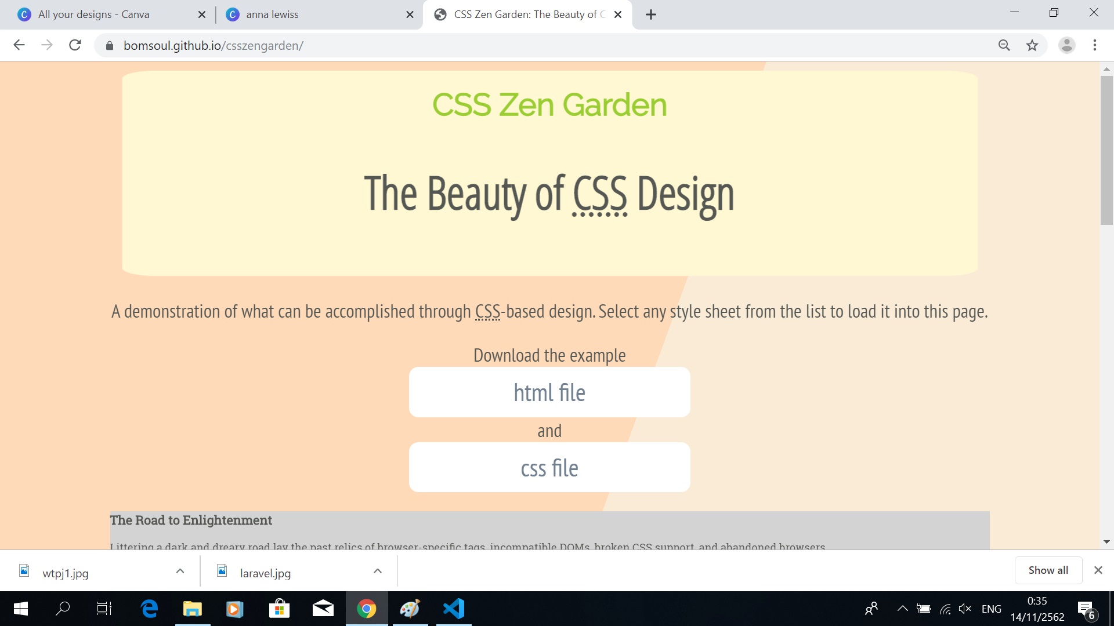This screenshot has width=1114, height=626.
Task: Bookmark this page with the star
Action: pos(1032,45)
